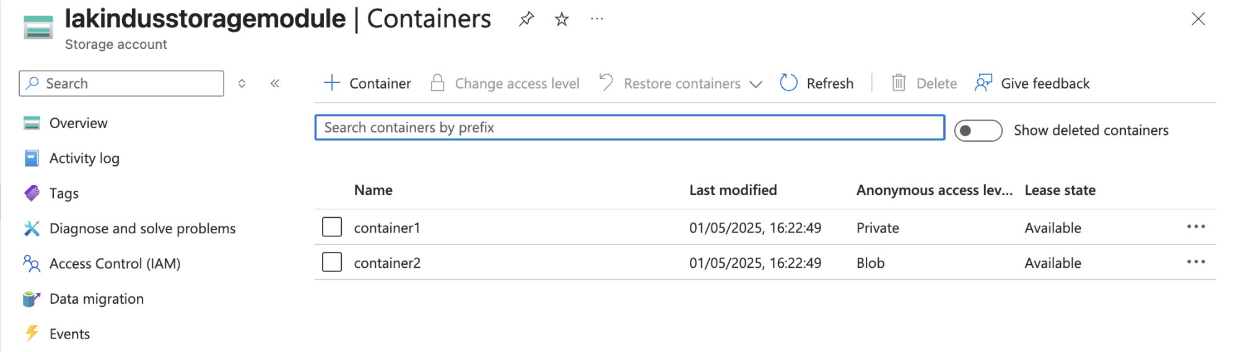The image size is (1238, 352).
Task: Open Data migration from sidebar
Action: point(97,299)
